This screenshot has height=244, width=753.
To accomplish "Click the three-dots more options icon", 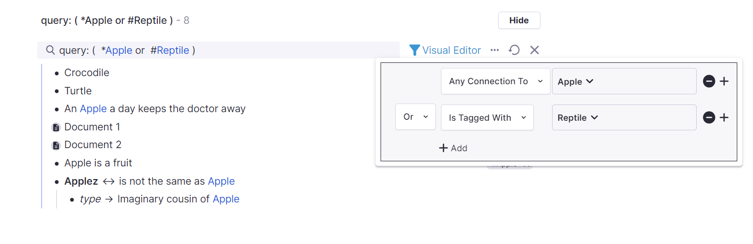I will (x=495, y=50).
